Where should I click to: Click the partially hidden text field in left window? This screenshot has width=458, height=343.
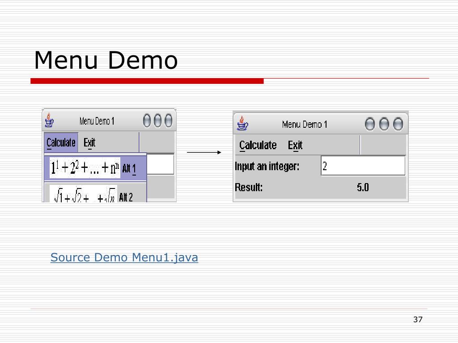[x=161, y=164]
